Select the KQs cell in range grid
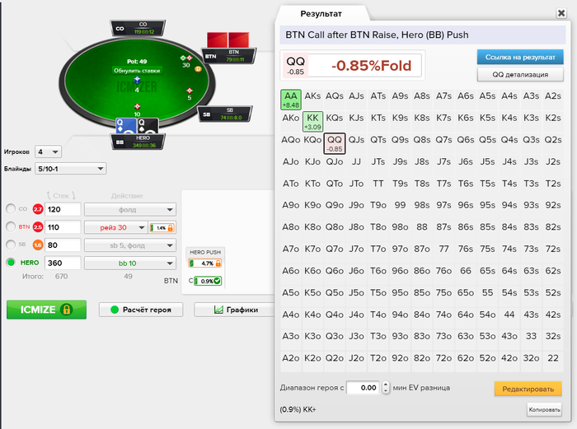This screenshot has width=577, height=429. tap(335, 121)
